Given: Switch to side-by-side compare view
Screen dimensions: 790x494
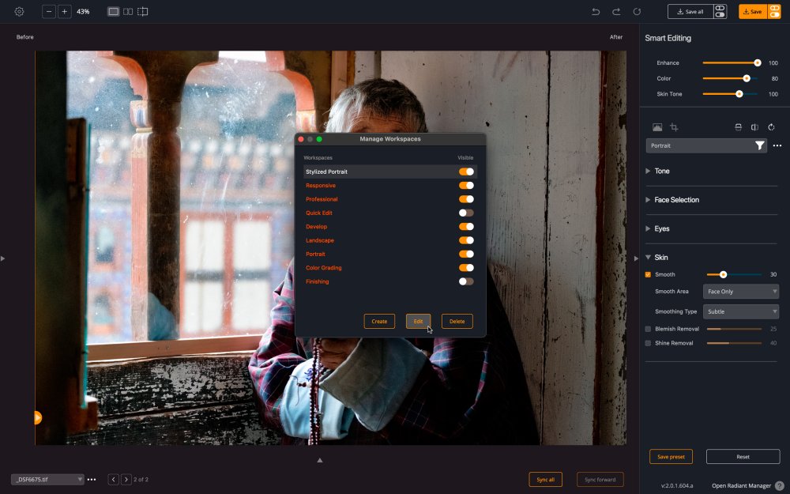Looking at the screenshot, I should (x=128, y=11).
